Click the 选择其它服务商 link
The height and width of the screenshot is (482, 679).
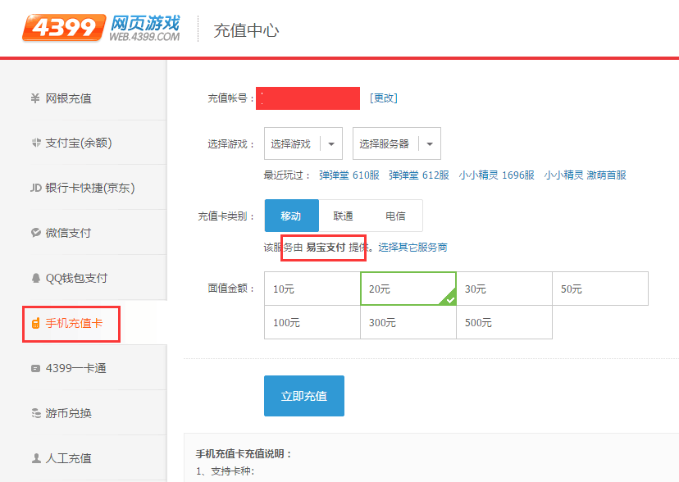click(412, 248)
